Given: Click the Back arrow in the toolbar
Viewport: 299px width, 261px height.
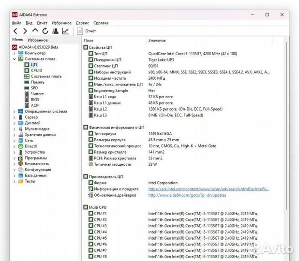Looking at the screenshot, I should point(15,31).
